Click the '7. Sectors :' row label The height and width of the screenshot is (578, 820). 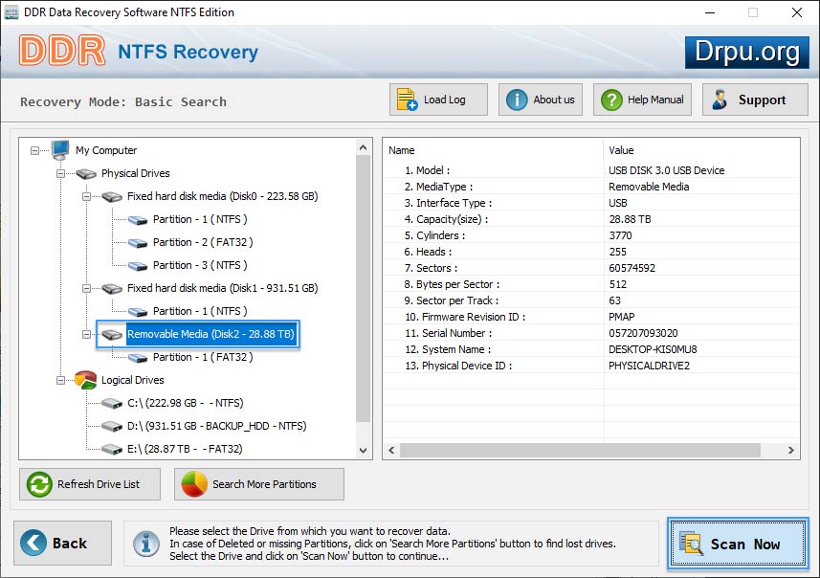click(431, 268)
